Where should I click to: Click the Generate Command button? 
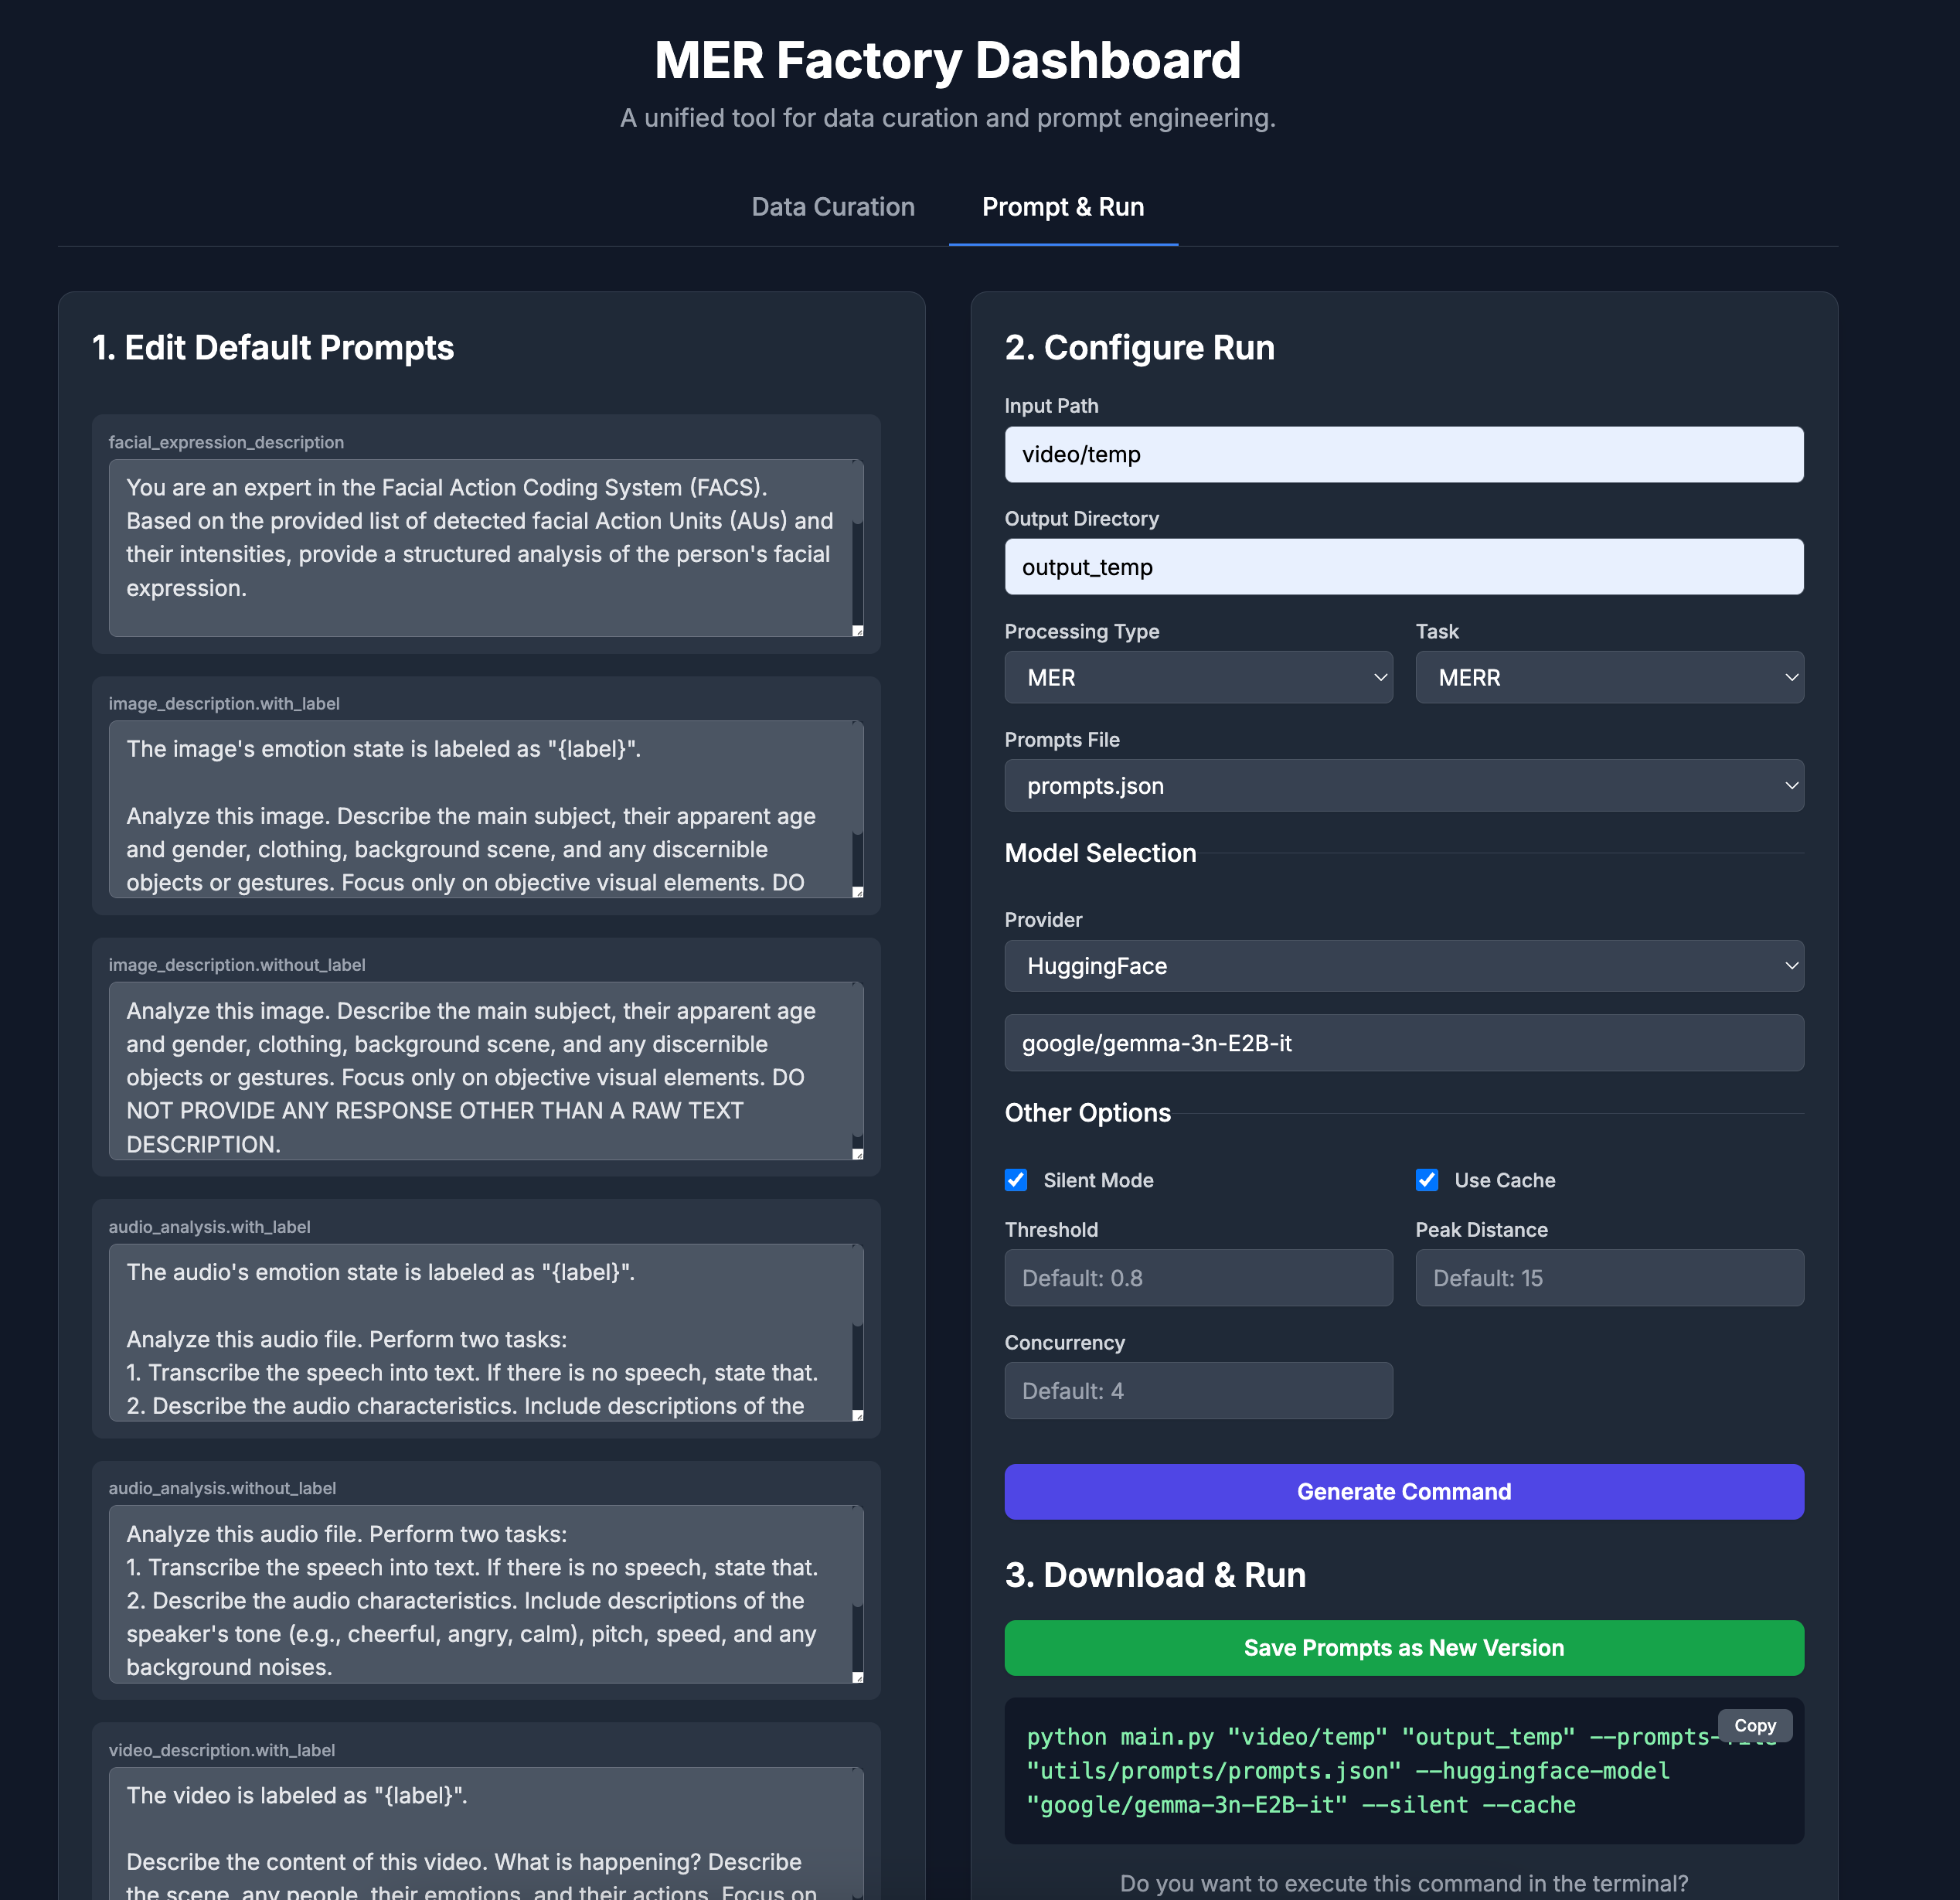[x=1403, y=1492]
